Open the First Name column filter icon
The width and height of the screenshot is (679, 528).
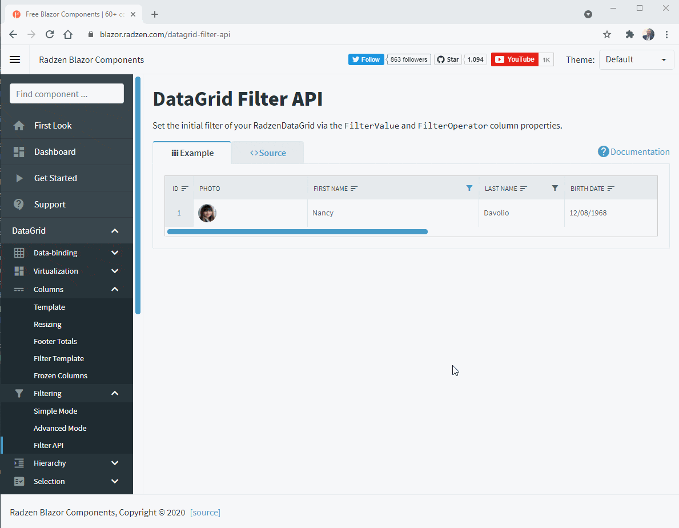pyautogui.click(x=469, y=188)
